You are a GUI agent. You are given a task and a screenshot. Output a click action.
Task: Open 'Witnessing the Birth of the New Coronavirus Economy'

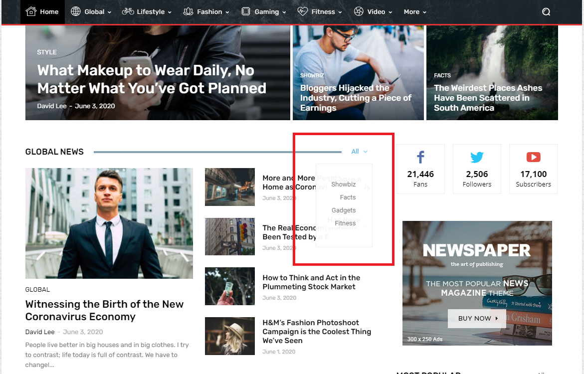pyautogui.click(x=104, y=310)
